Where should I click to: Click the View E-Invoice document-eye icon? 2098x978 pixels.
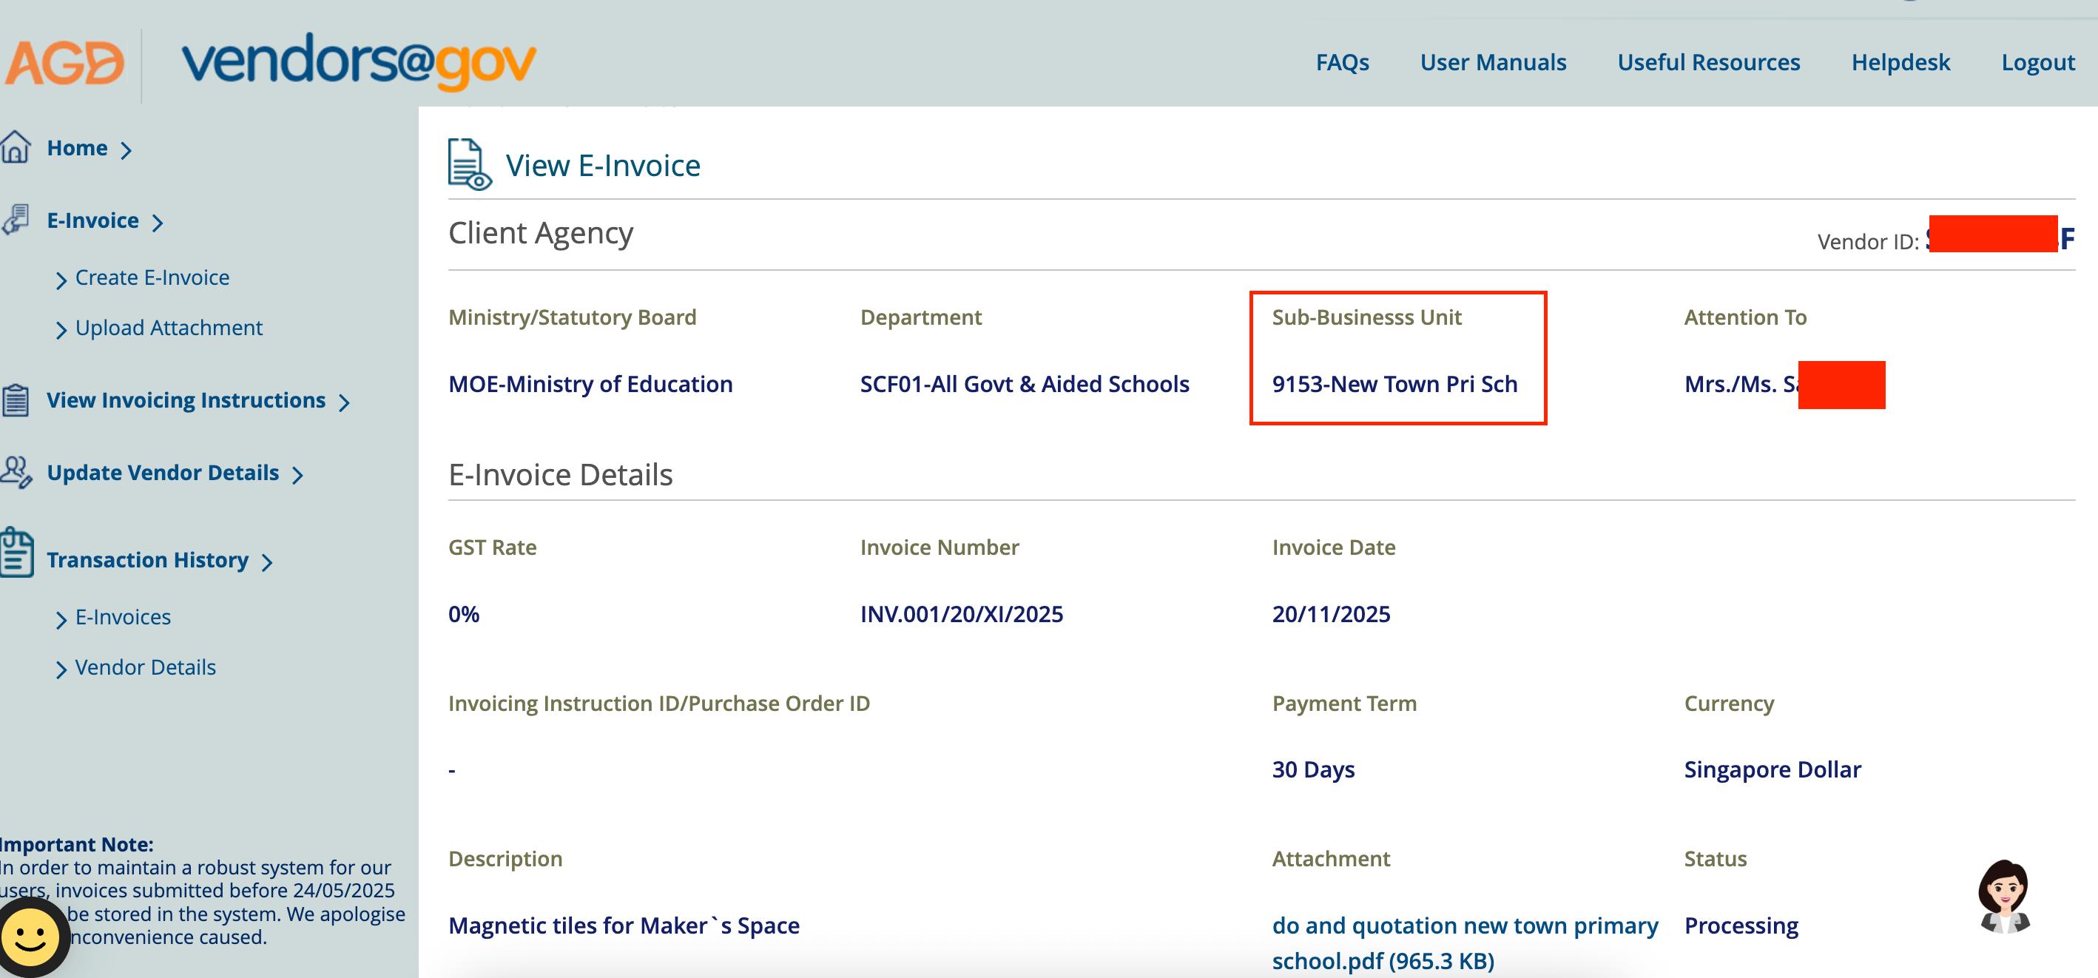coord(469,164)
